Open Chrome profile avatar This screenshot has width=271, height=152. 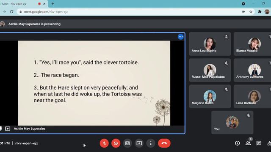point(267,12)
